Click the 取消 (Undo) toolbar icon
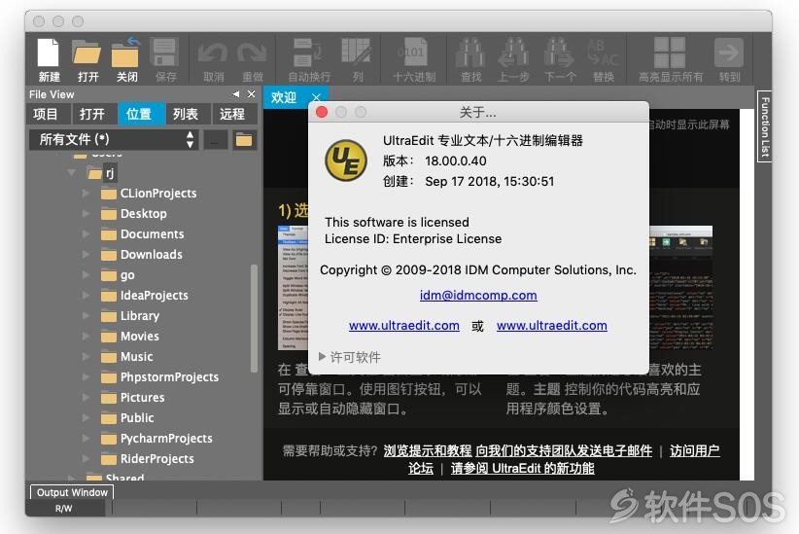 213,53
